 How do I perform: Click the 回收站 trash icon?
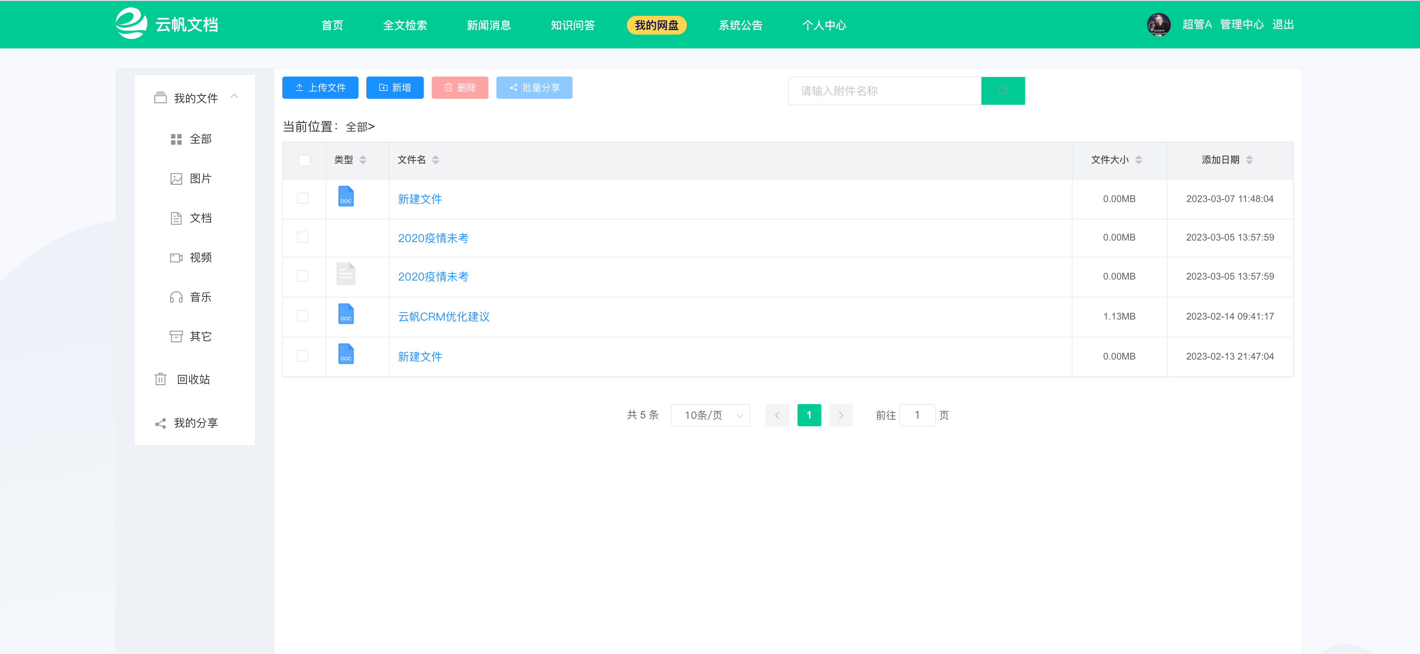coord(160,379)
